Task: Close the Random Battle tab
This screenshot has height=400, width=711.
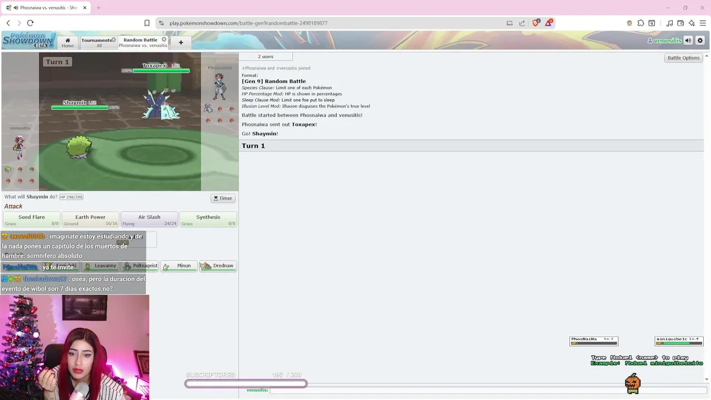Action: (164, 40)
